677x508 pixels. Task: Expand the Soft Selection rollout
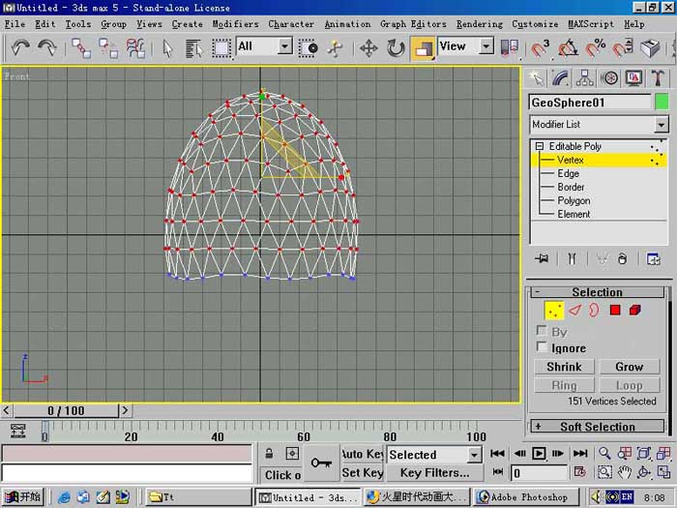[x=597, y=427]
